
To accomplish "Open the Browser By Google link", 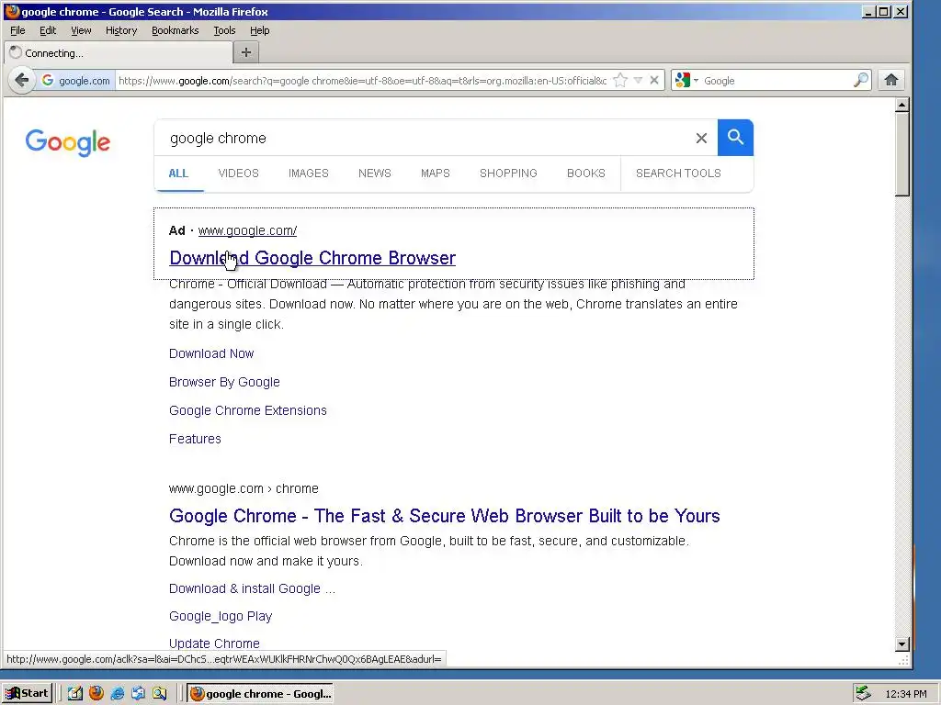I will click(224, 382).
